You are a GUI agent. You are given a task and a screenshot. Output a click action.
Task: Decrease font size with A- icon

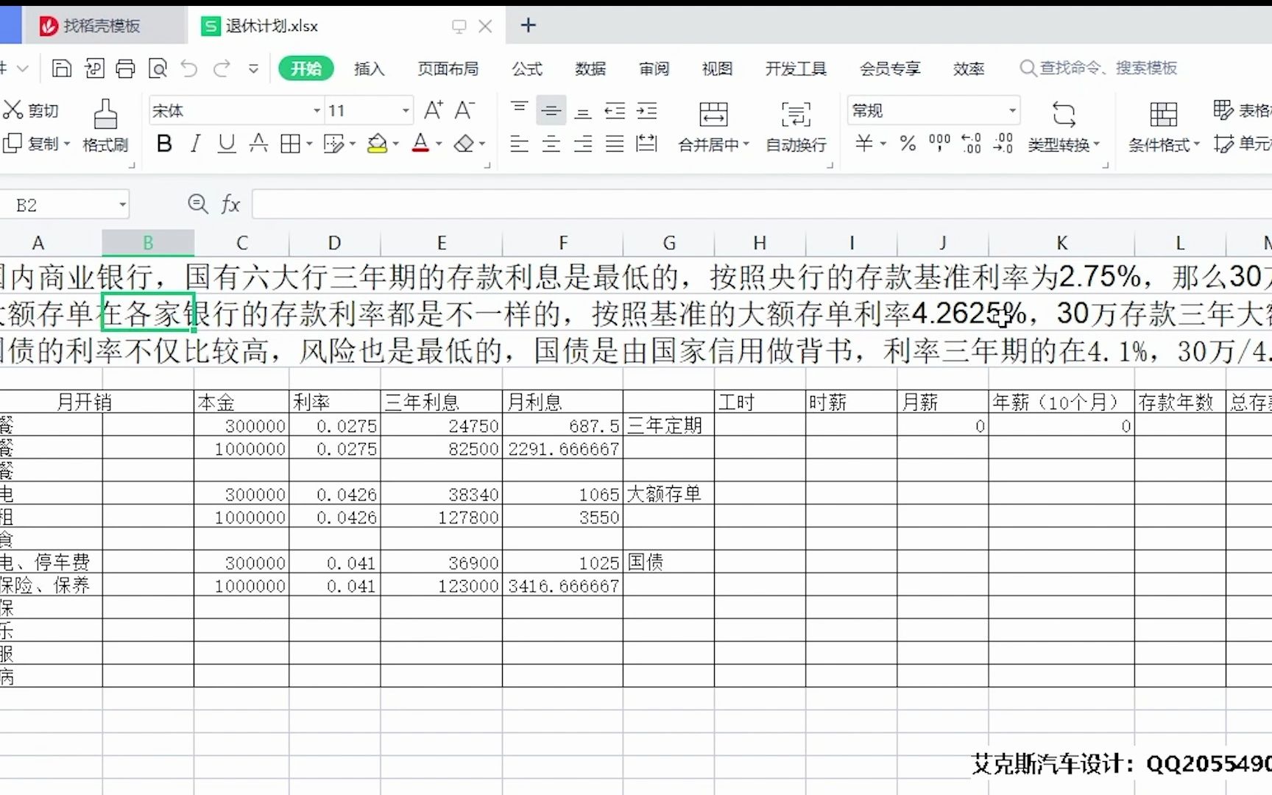pos(464,110)
